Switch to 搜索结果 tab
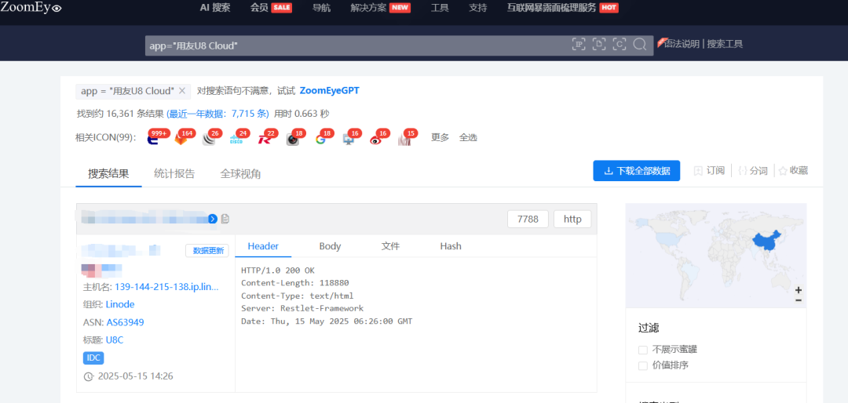Image resolution: width=848 pixels, height=403 pixels. [x=108, y=174]
